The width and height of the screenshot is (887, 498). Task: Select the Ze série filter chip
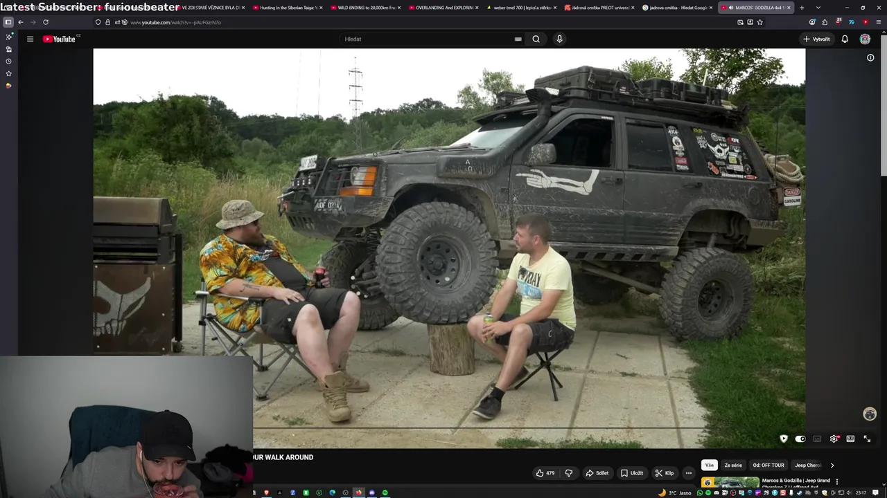[733, 465]
